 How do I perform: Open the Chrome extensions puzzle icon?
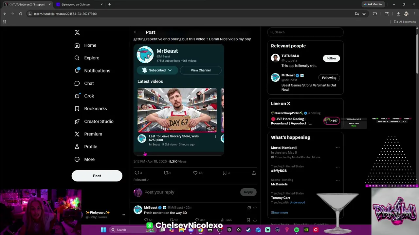click(375, 14)
